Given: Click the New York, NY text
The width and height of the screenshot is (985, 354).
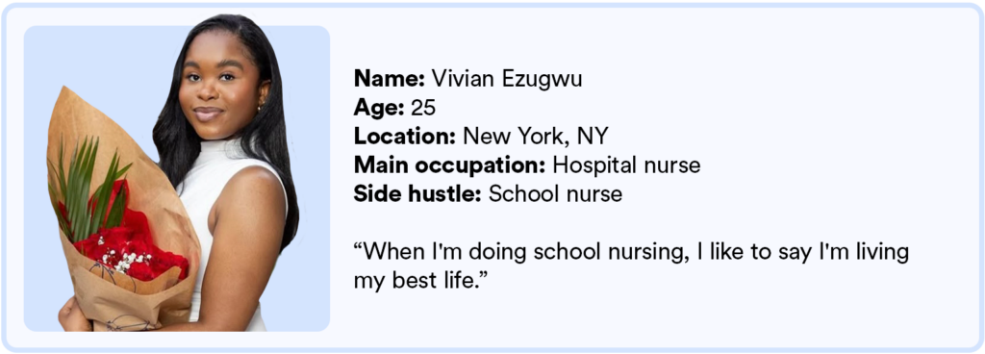Looking at the screenshot, I should coord(536,137).
